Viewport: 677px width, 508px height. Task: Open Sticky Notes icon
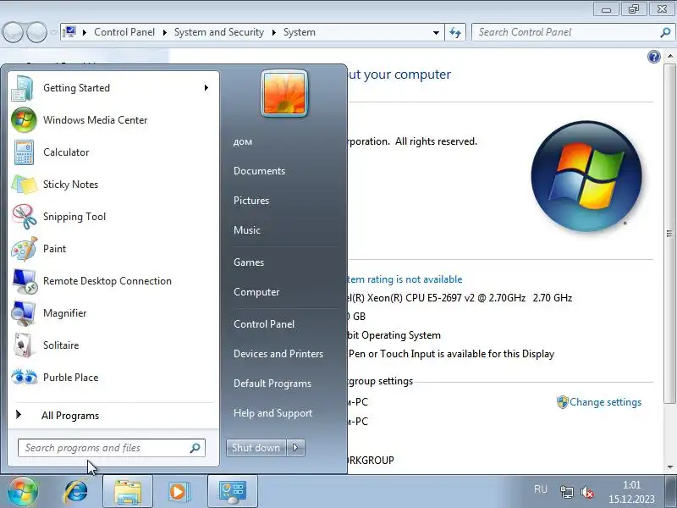coord(24,185)
